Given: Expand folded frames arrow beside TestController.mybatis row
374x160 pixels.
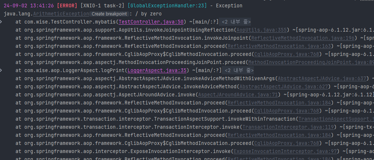Looking at the screenshot, I should point(1,22).
